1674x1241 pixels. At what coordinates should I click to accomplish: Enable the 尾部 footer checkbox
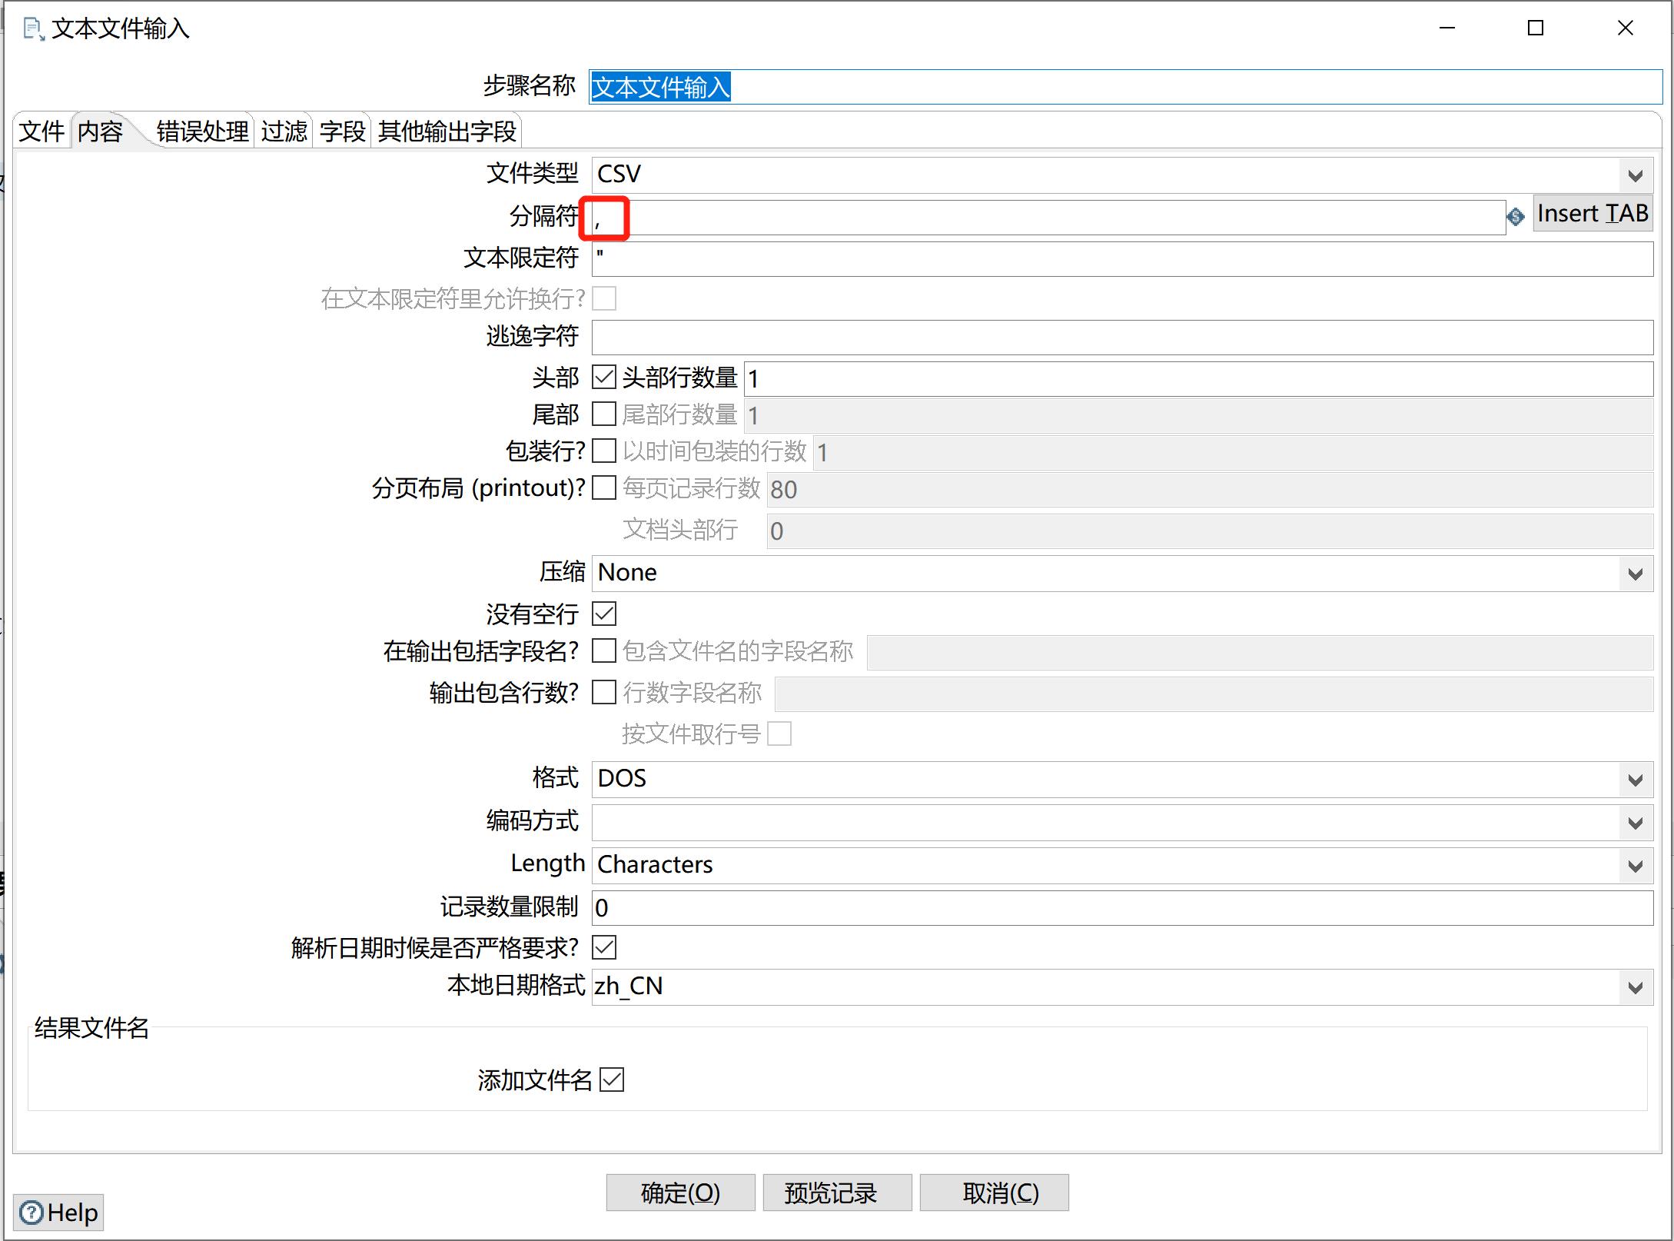[x=604, y=414]
